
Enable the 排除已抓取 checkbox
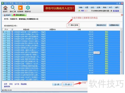(x=69, y=25)
